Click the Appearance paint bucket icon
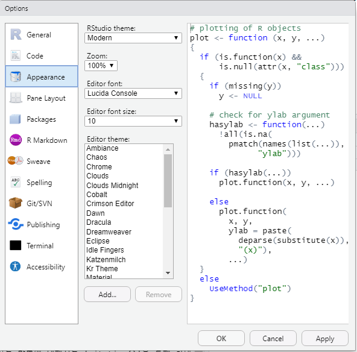Viewport: 357px width, 352px height. [x=16, y=77]
